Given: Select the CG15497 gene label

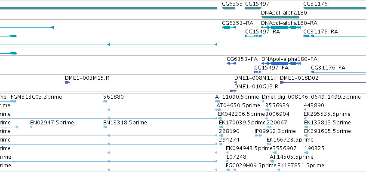Looking at the screenshot, I should click(x=257, y=4).
